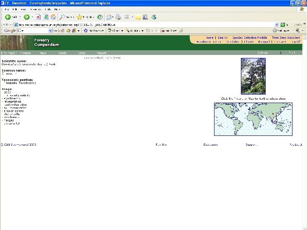Screen dimensions: 307x230
Task: Open the Tools menu
Action: tap(48, 9)
